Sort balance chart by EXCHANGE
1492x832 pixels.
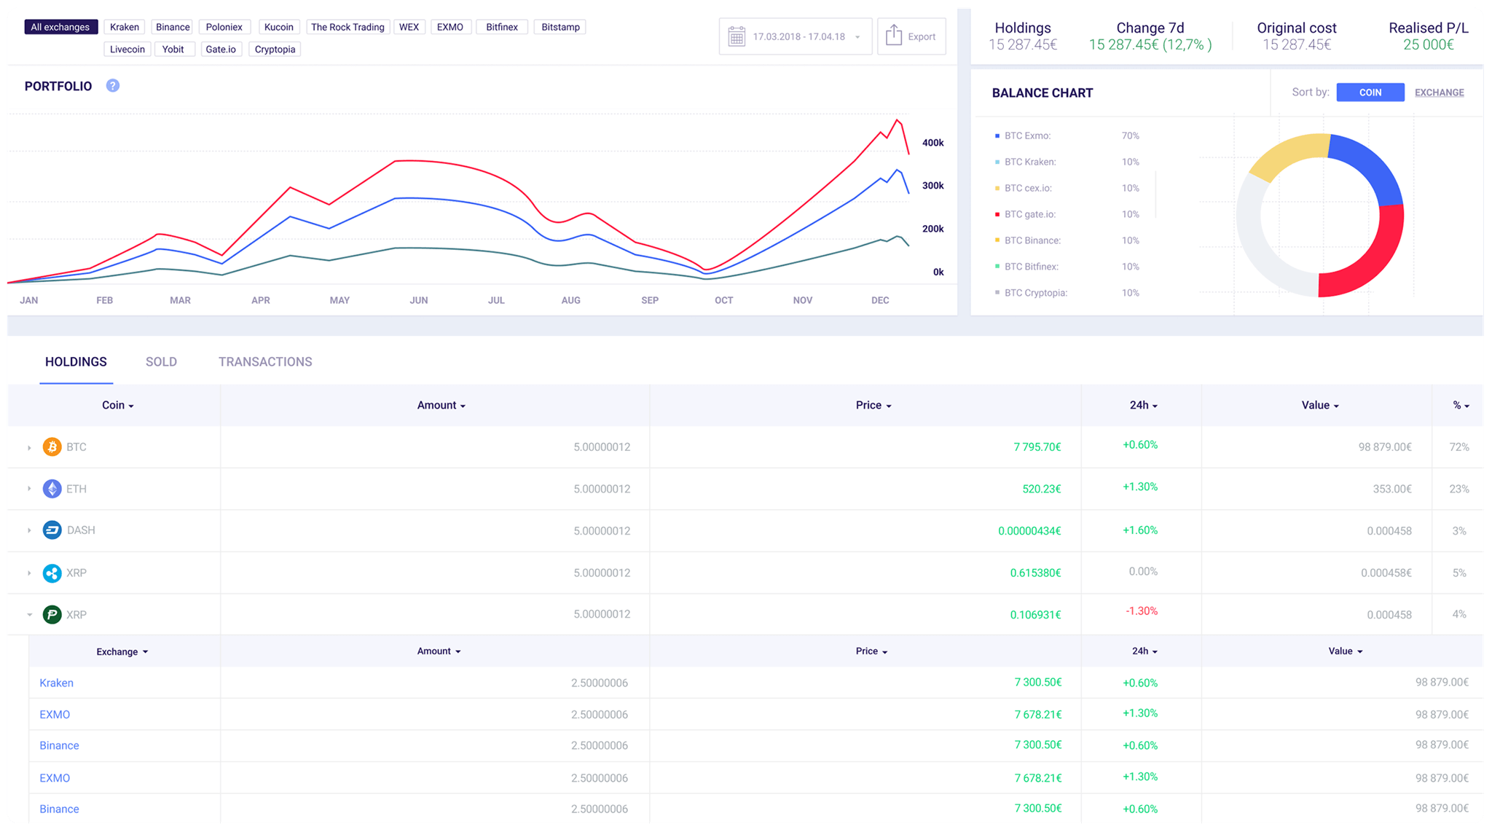[1439, 93]
